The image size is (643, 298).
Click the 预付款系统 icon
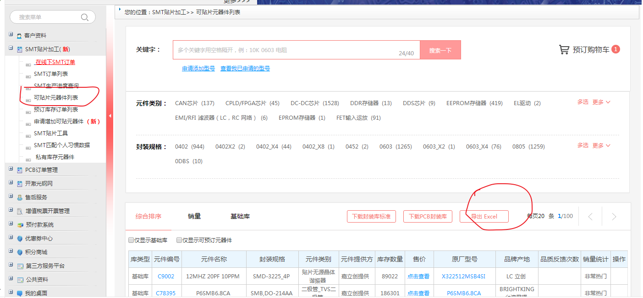click(x=19, y=225)
